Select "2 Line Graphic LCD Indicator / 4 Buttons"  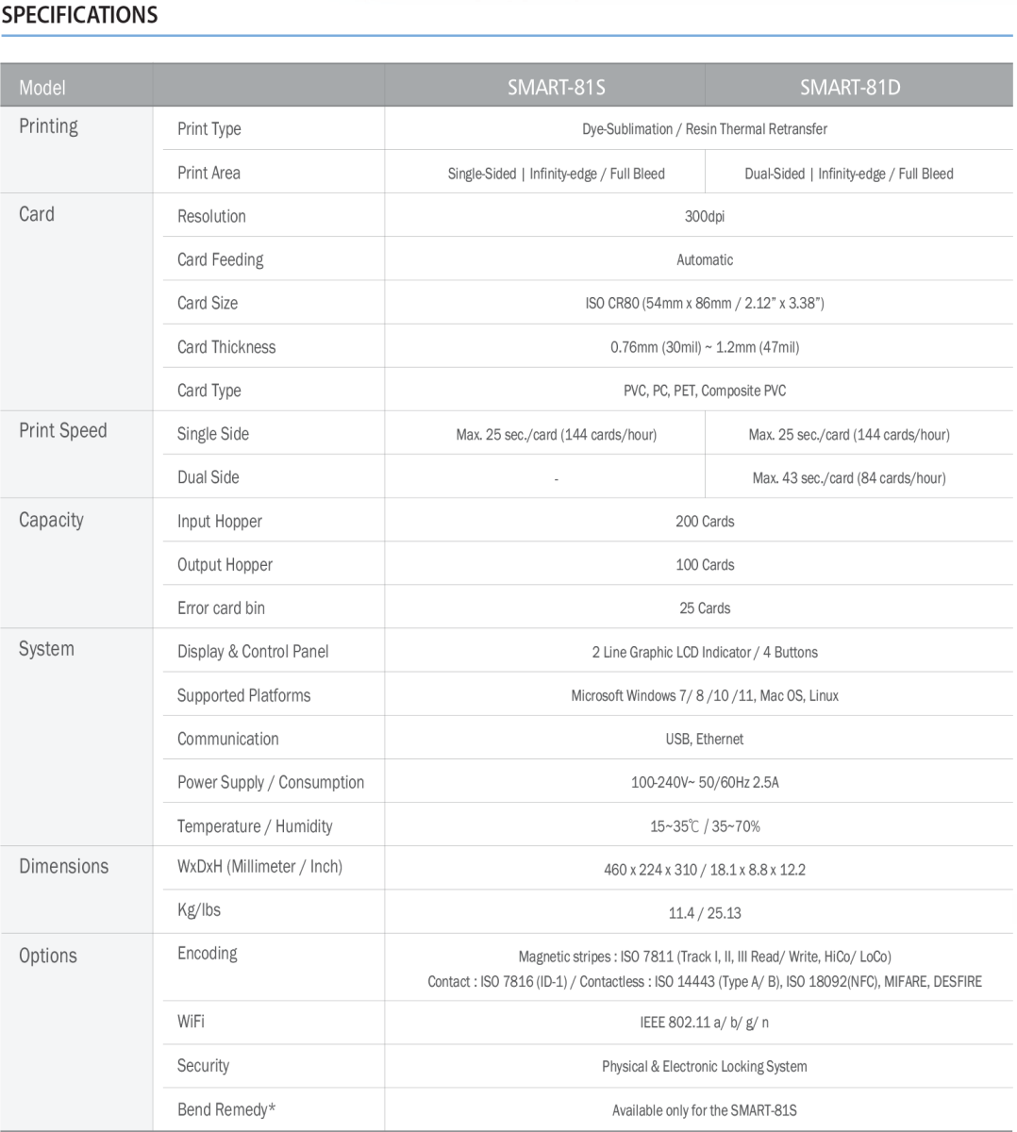(705, 653)
